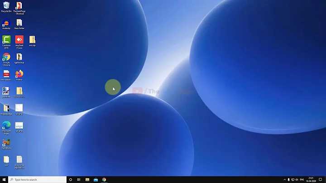
Task: Select the blank document file near the wim folder
Action: [19, 162]
